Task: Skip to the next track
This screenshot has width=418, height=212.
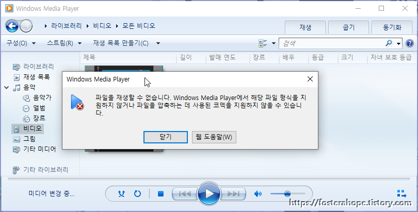Action: click(234, 193)
